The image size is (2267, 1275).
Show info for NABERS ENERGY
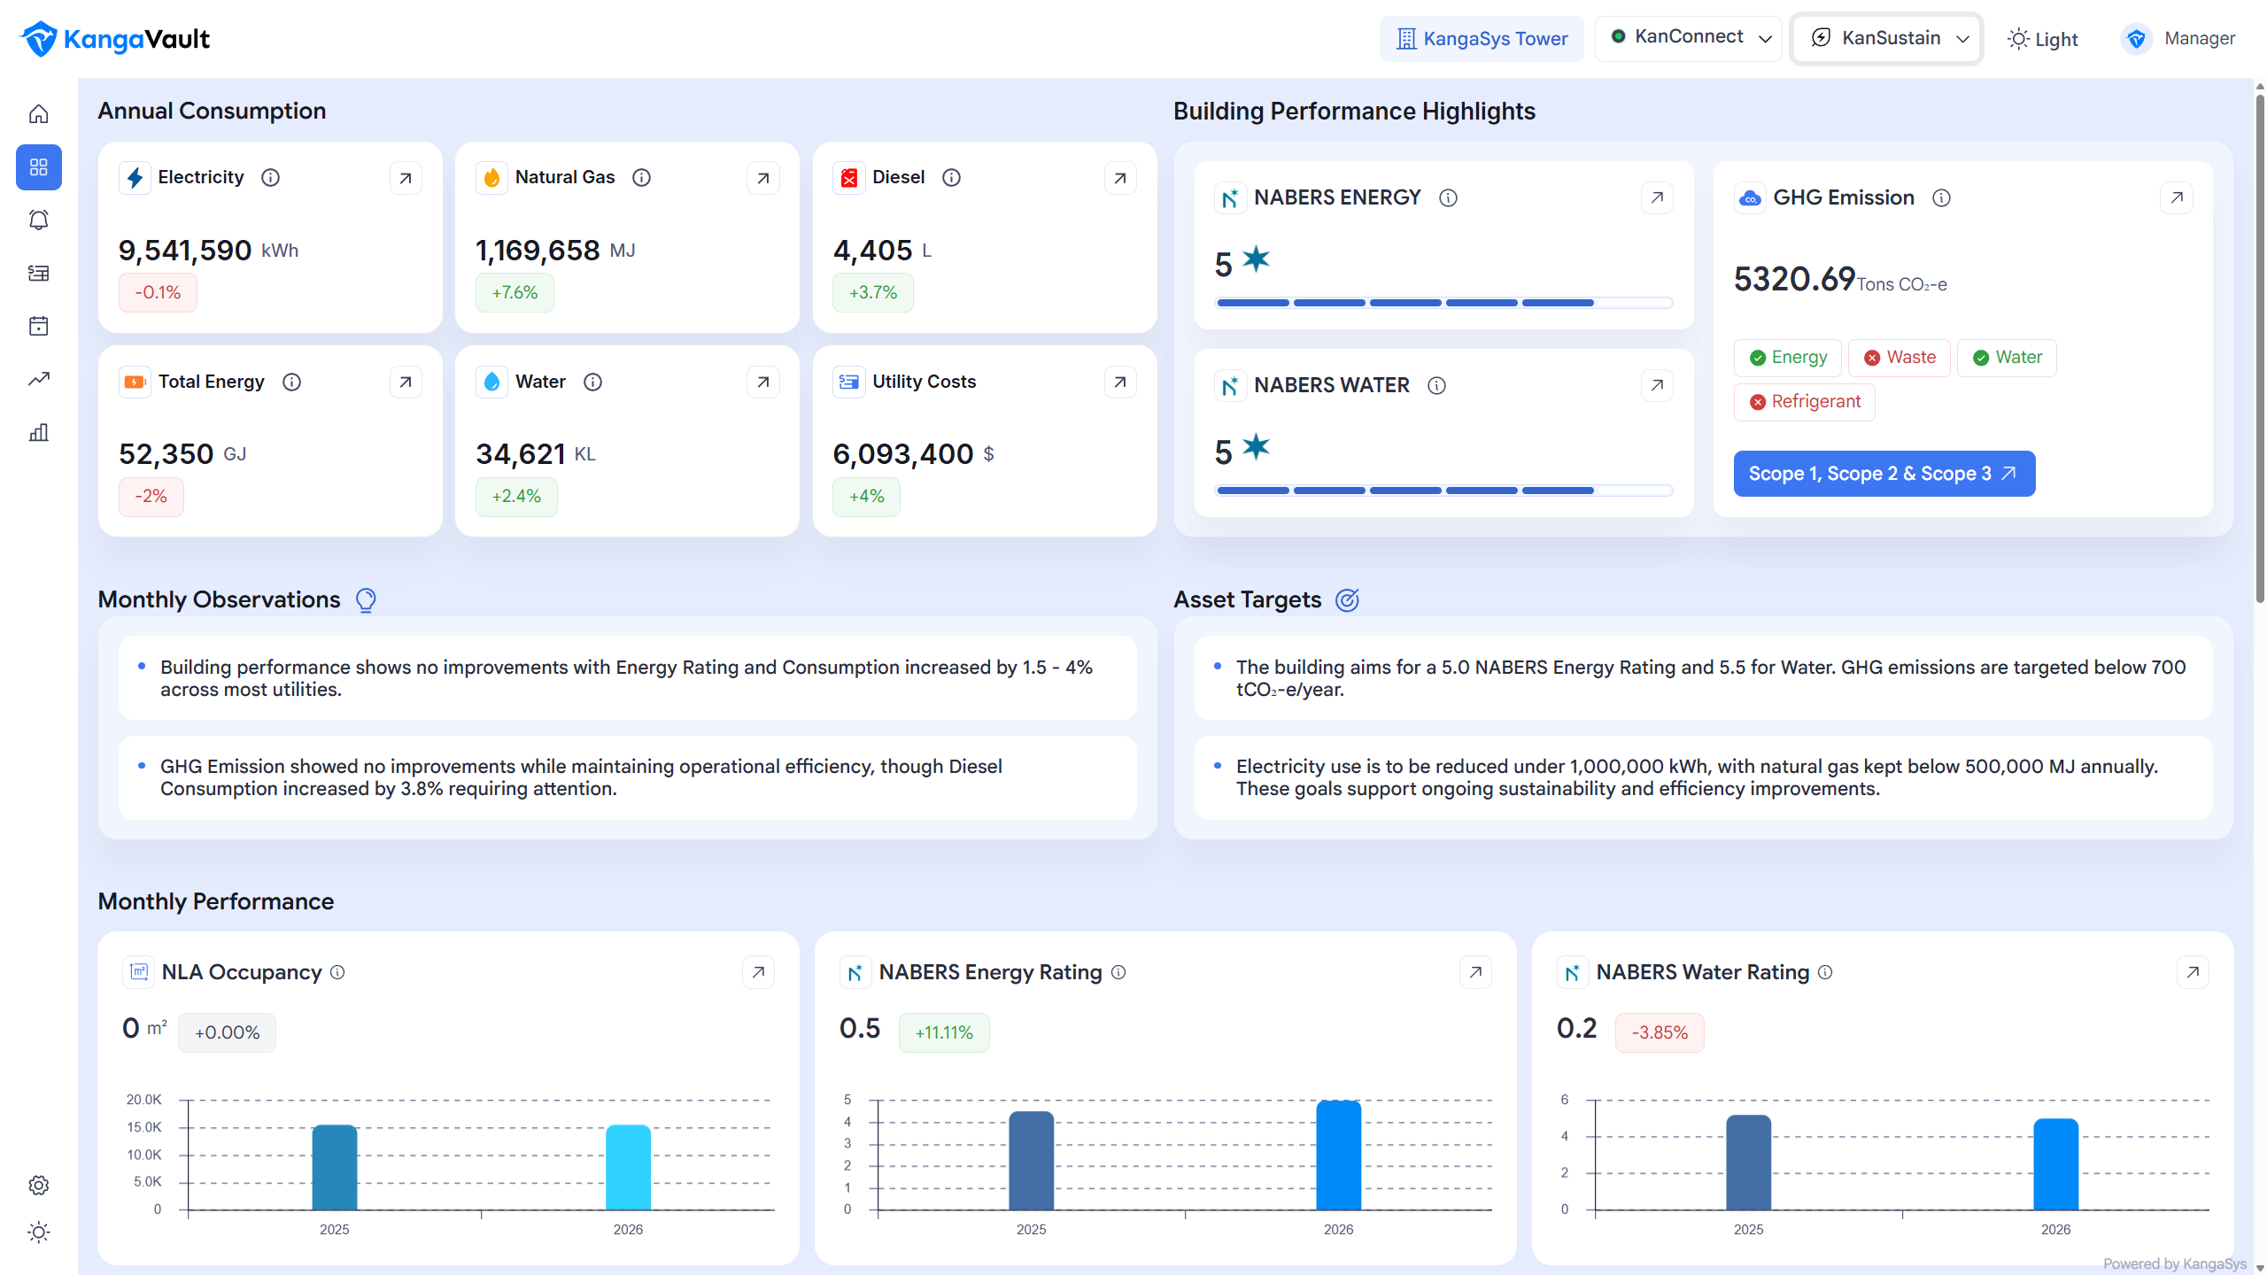[x=1448, y=198]
